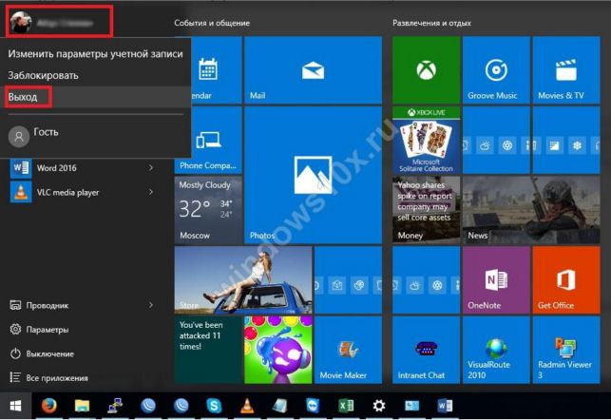Open the Movies & TV tile
Screen dimensions: 611x420
pos(566,70)
